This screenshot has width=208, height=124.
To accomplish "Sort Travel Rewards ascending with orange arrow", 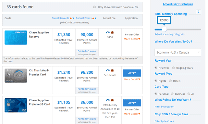I will pos(71,18).
